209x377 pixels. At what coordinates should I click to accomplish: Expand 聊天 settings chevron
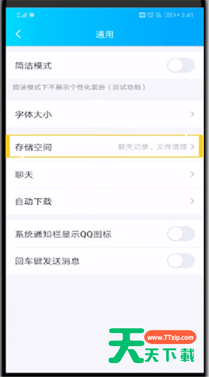click(x=192, y=174)
